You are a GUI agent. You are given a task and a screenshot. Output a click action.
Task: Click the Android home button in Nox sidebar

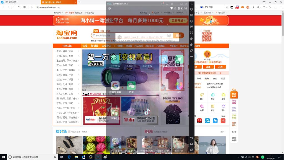(x=191, y=144)
